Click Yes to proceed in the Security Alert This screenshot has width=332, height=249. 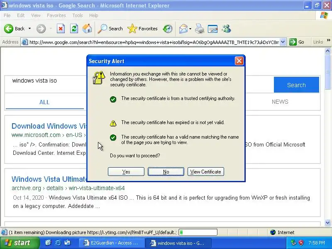(126, 172)
